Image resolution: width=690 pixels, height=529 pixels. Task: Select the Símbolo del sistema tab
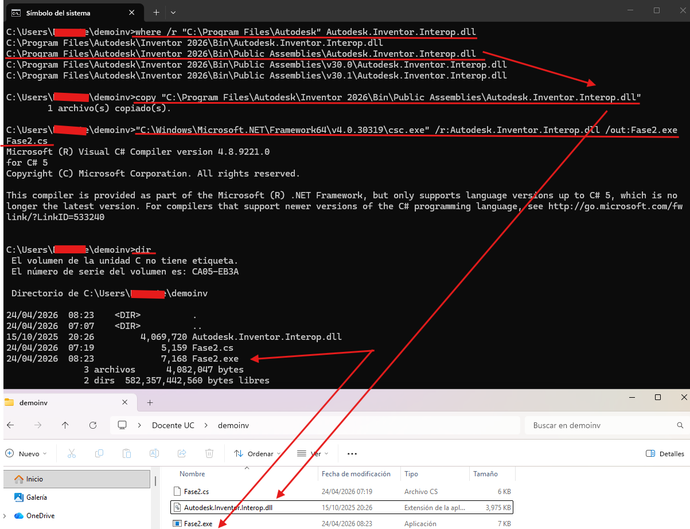(73, 13)
